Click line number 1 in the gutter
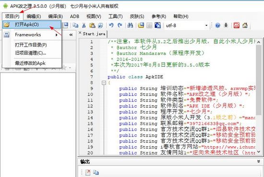 point(91,42)
